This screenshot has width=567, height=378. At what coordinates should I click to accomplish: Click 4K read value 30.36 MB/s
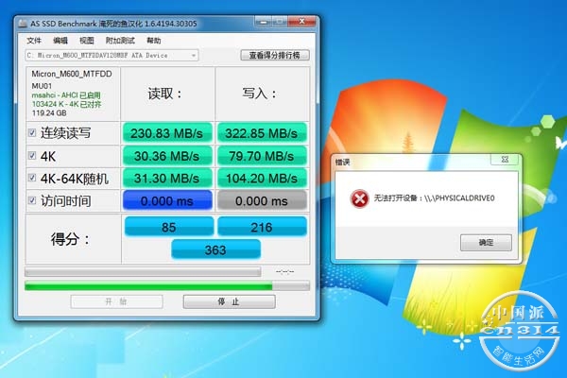point(167,156)
